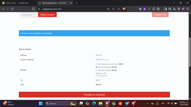Focus the Coupon code field
Viewport: 191px width, 107px height.
[x=28, y=15]
